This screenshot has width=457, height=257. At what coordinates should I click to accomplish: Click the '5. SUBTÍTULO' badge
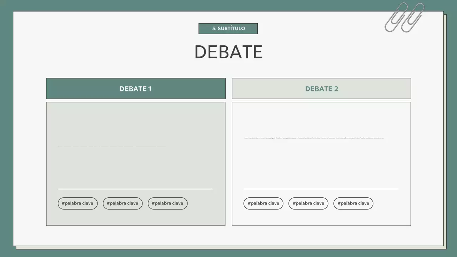click(x=228, y=29)
